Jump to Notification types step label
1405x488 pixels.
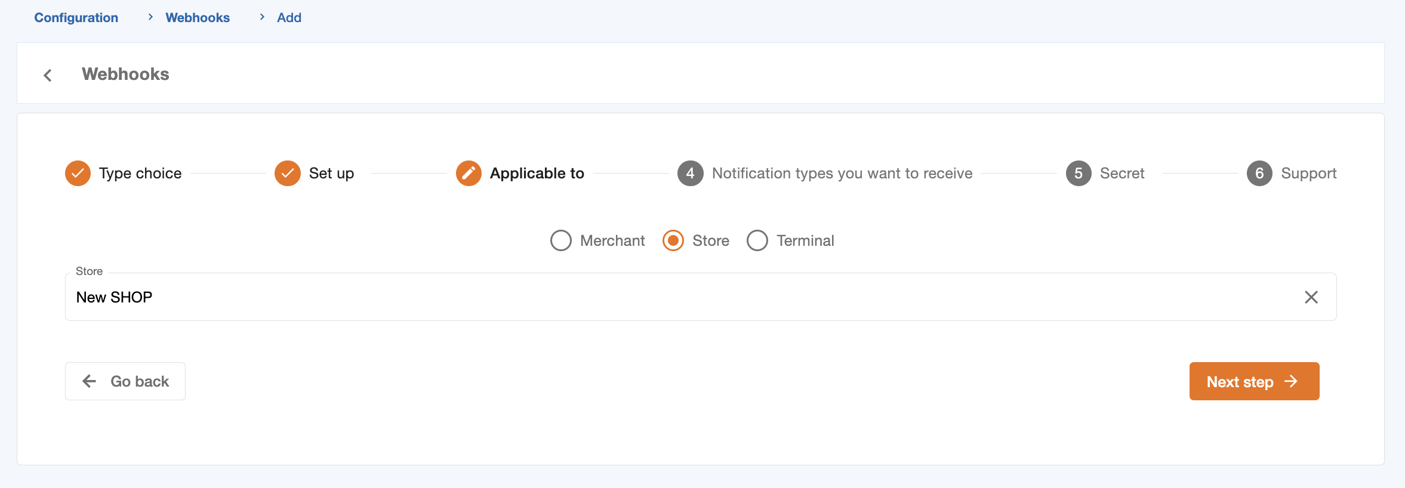click(x=842, y=174)
